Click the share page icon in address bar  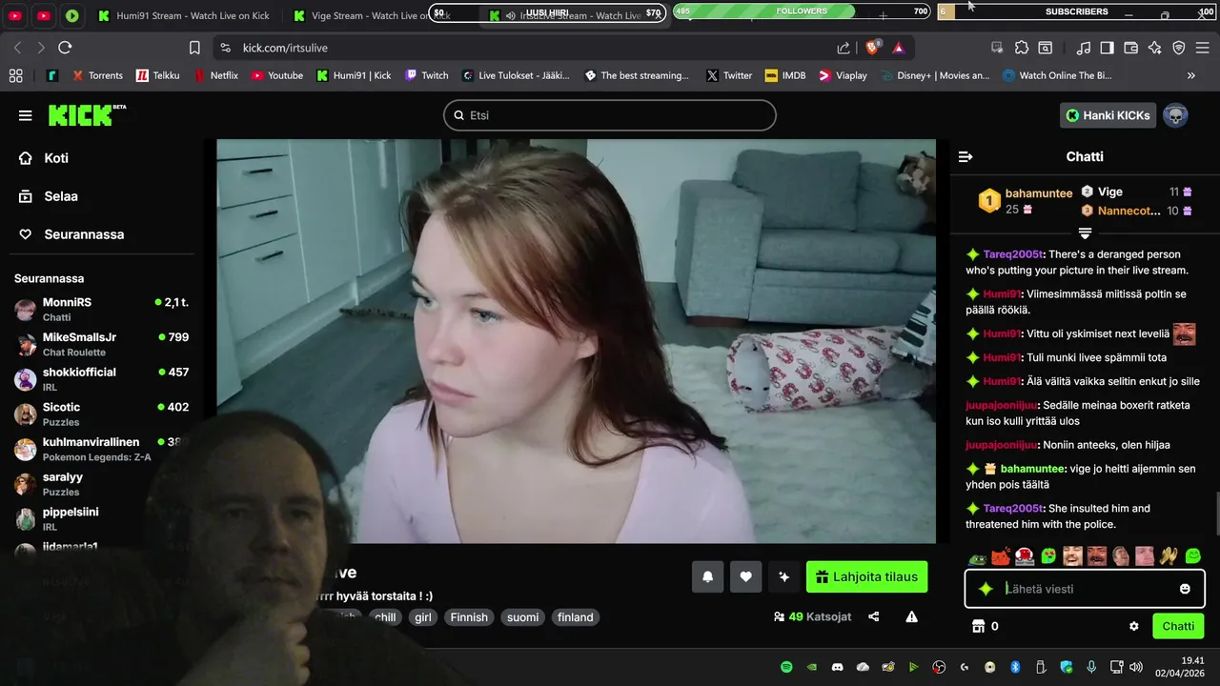[844, 48]
